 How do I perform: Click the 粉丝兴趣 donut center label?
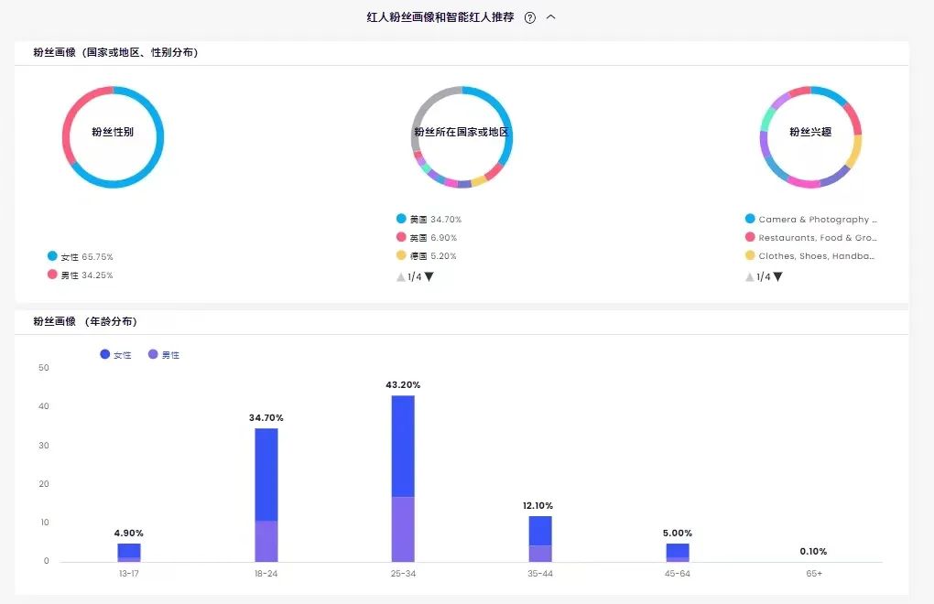click(x=810, y=132)
